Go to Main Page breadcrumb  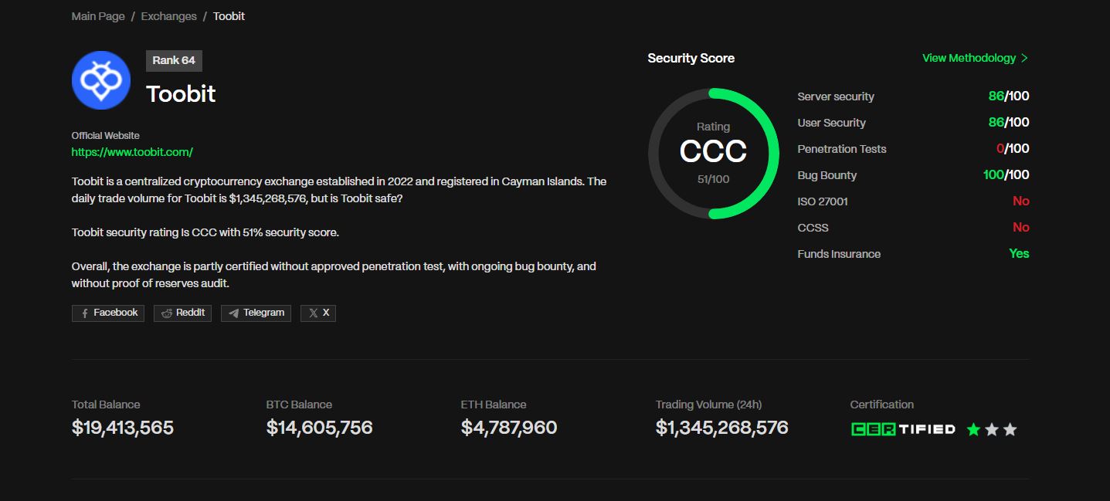(98, 16)
